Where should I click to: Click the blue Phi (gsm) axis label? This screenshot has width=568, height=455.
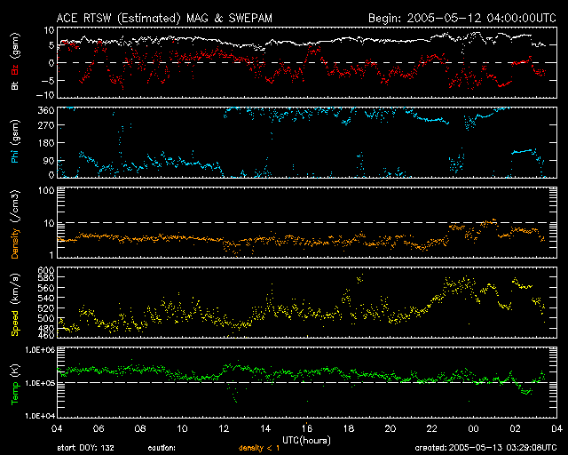14,142
